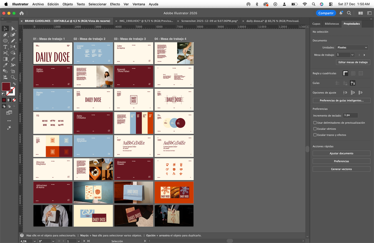
Task: Toggle Escalar trazos y efectos checkbox
Action: click(x=315, y=135)
